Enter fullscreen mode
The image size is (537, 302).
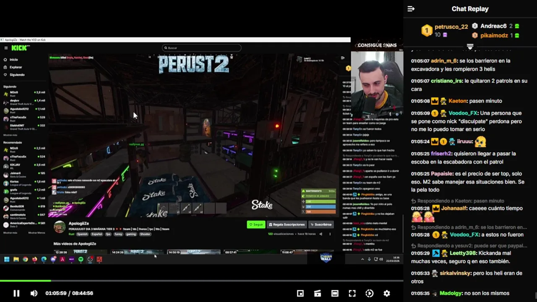click(x=352, y=293)
